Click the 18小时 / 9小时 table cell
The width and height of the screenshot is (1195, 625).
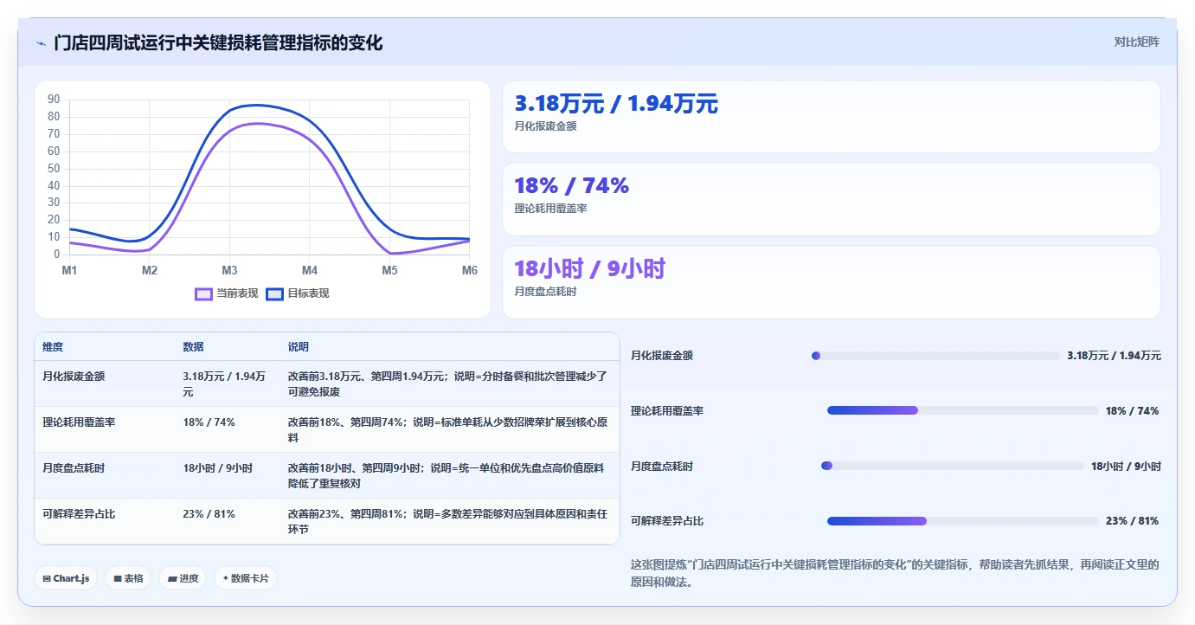tap(218, 468)
